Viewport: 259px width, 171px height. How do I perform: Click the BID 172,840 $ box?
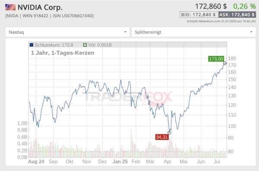coord(199,15)
